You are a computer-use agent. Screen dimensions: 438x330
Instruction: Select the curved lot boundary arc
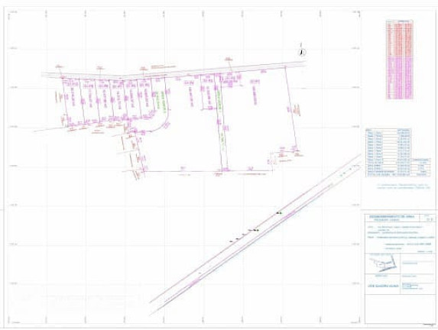coord(162,123)
